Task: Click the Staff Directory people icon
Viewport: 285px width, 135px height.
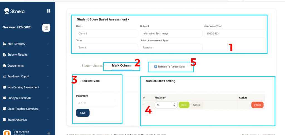Action: pyautogui.click(x=4, y=44)
